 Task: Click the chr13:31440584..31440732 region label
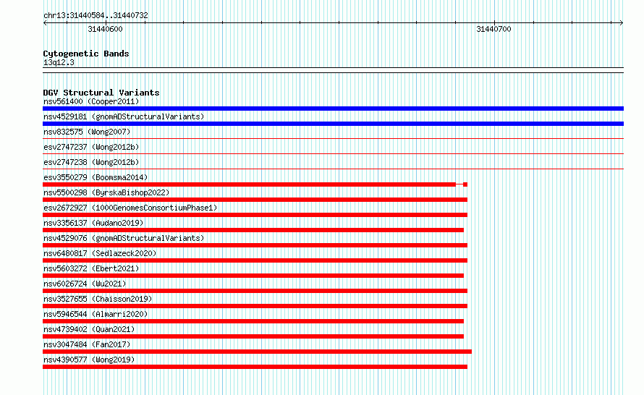(96, 15)
